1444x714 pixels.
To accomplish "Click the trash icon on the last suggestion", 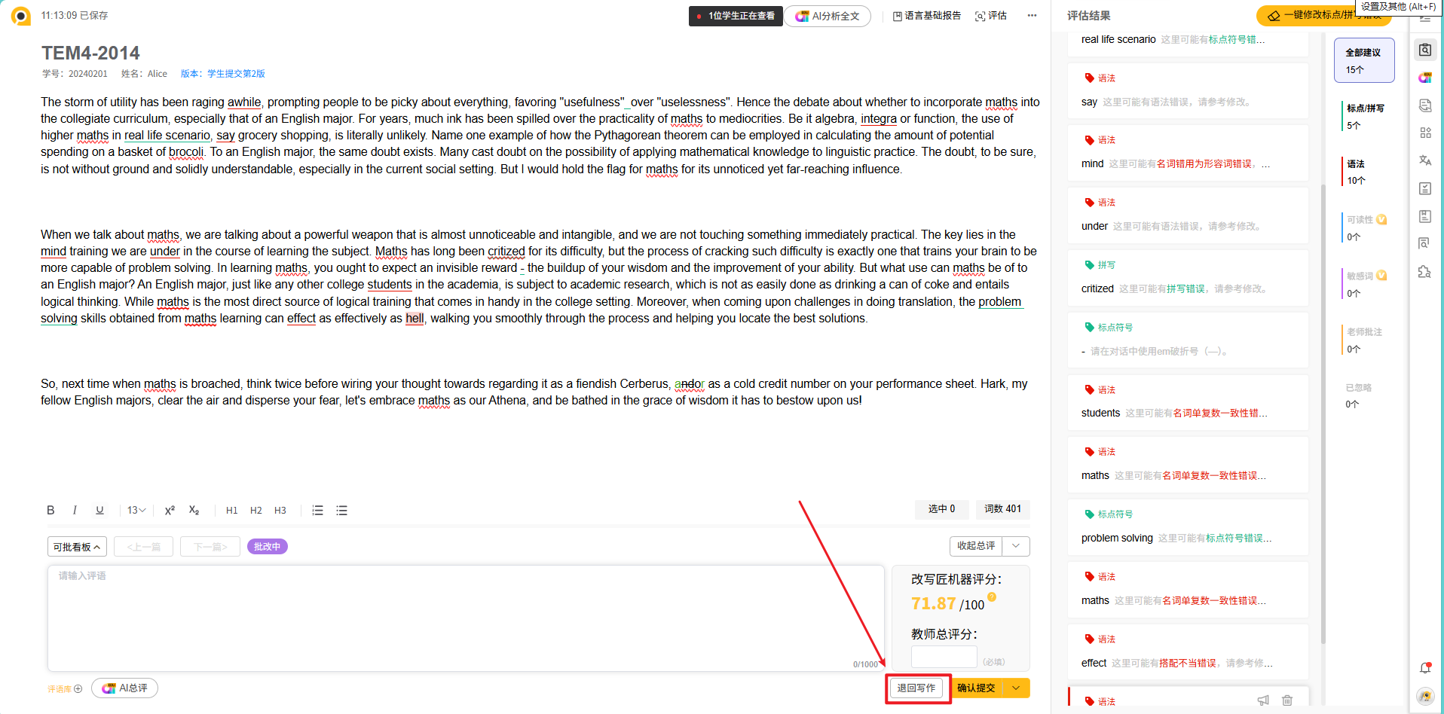I will (x=1287, y=700).
